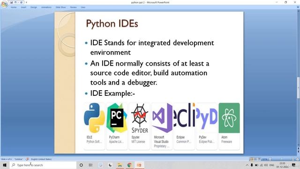Screen dimensions: 300x169
Task: Click the Atom logo card
Action: pyautogui.click(x=229, y=126)
